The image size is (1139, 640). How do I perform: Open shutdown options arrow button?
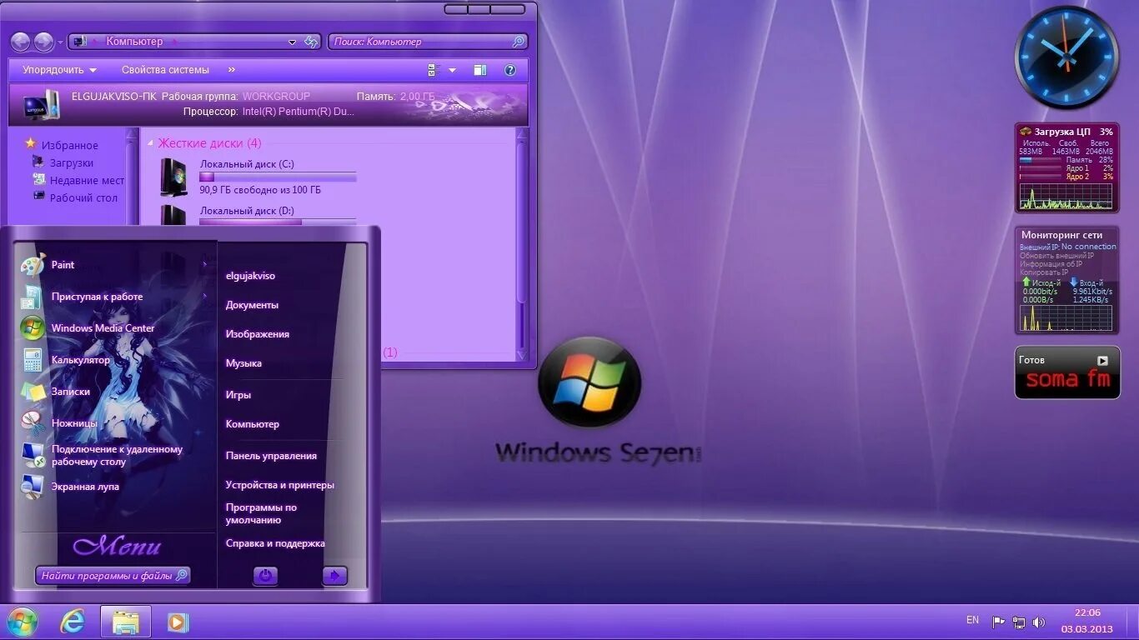point(334,575)
